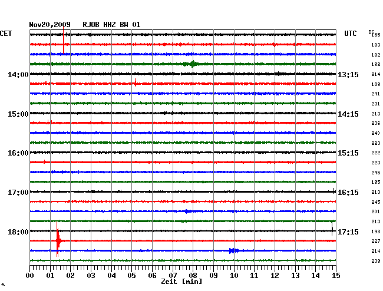Select the 18:00 CET time label
The image size is (383, 291).
(x=18, y=232)
